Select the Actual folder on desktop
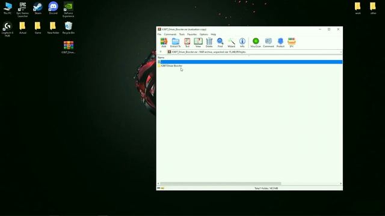385x216 pixels. point(23,28)
